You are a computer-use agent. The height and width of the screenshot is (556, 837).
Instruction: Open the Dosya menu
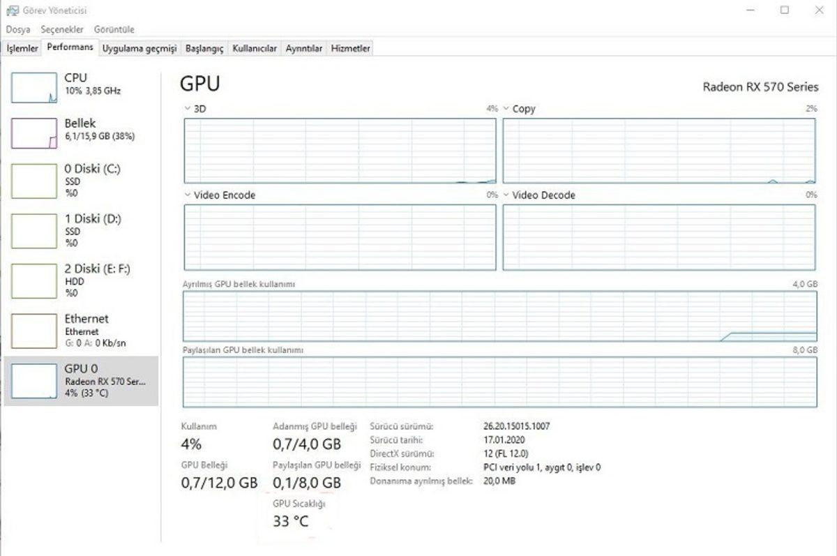pyautogui.click(x=17, y=29)
